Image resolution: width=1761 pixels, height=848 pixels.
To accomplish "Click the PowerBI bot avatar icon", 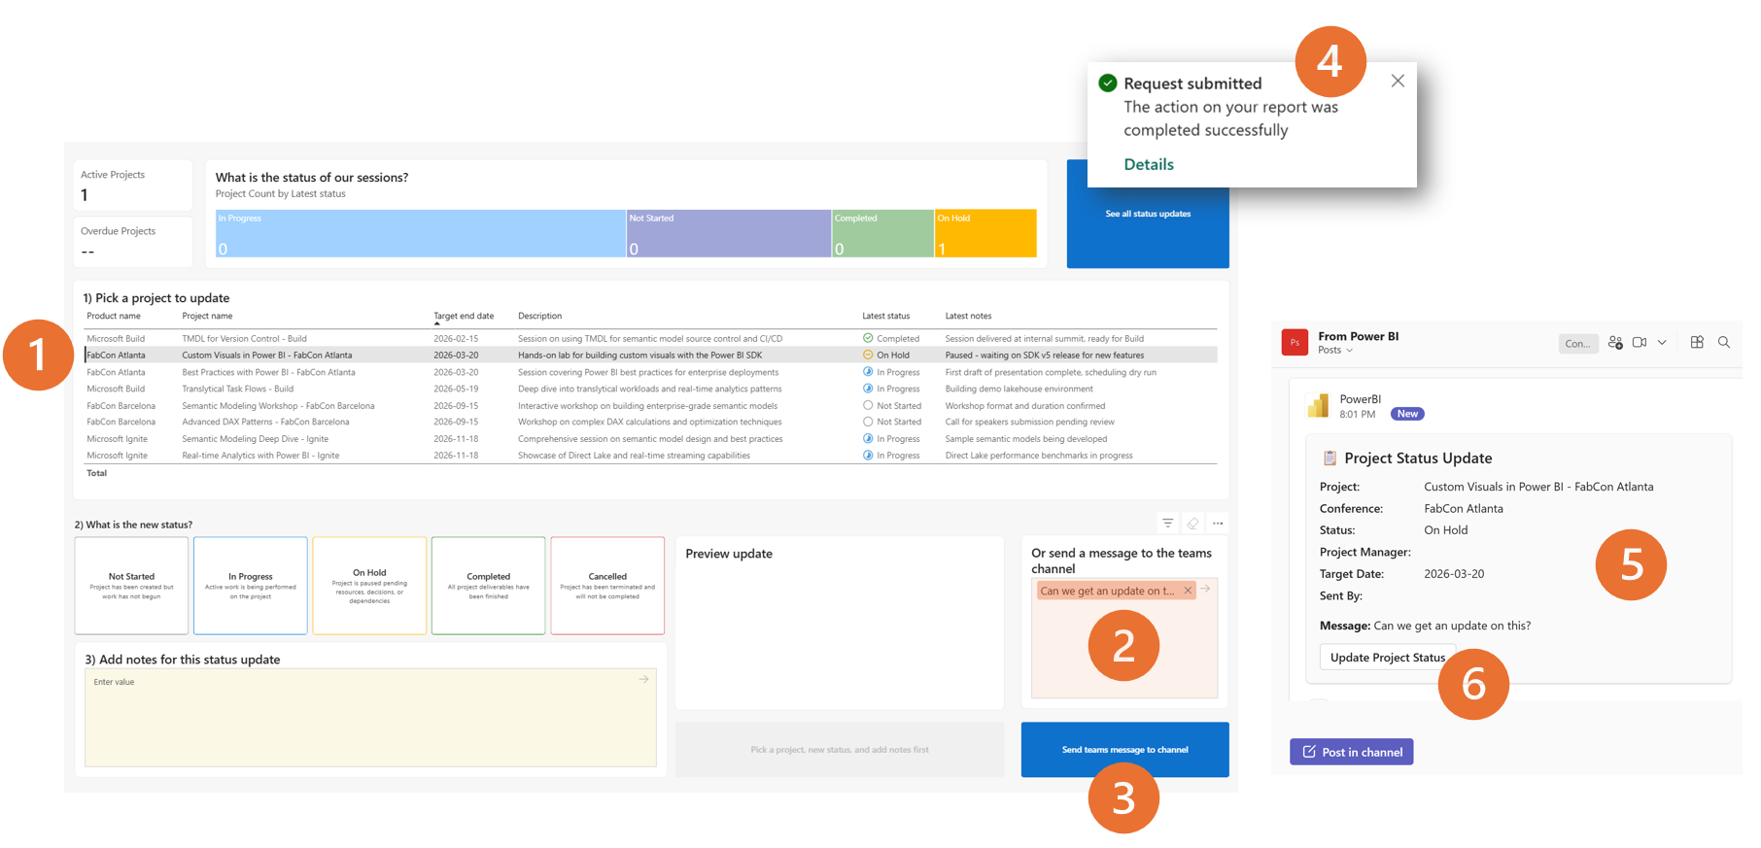I will [x=1319, y=406].
